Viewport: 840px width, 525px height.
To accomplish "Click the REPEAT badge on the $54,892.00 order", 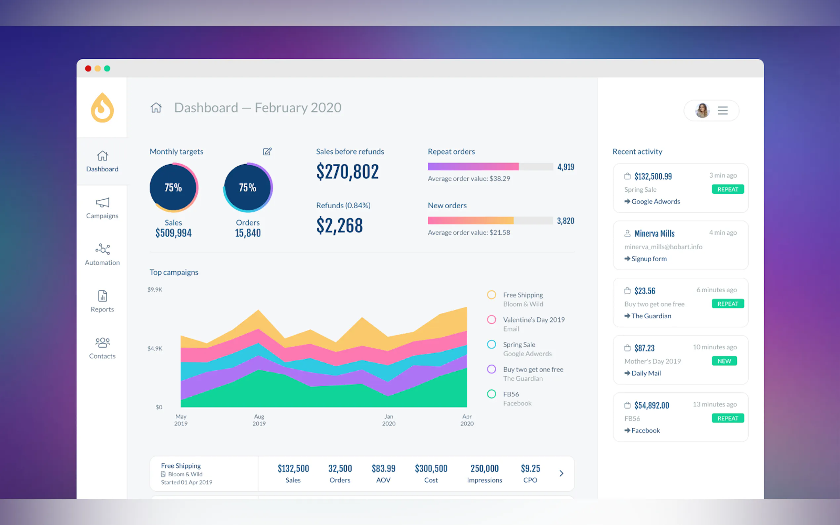I will [728, 418].
